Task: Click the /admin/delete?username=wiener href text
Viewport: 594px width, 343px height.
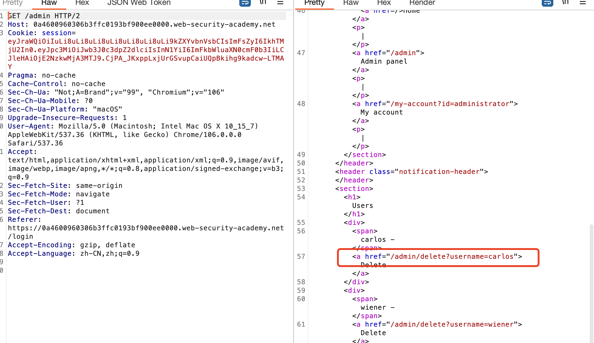Action: point(452,325)
